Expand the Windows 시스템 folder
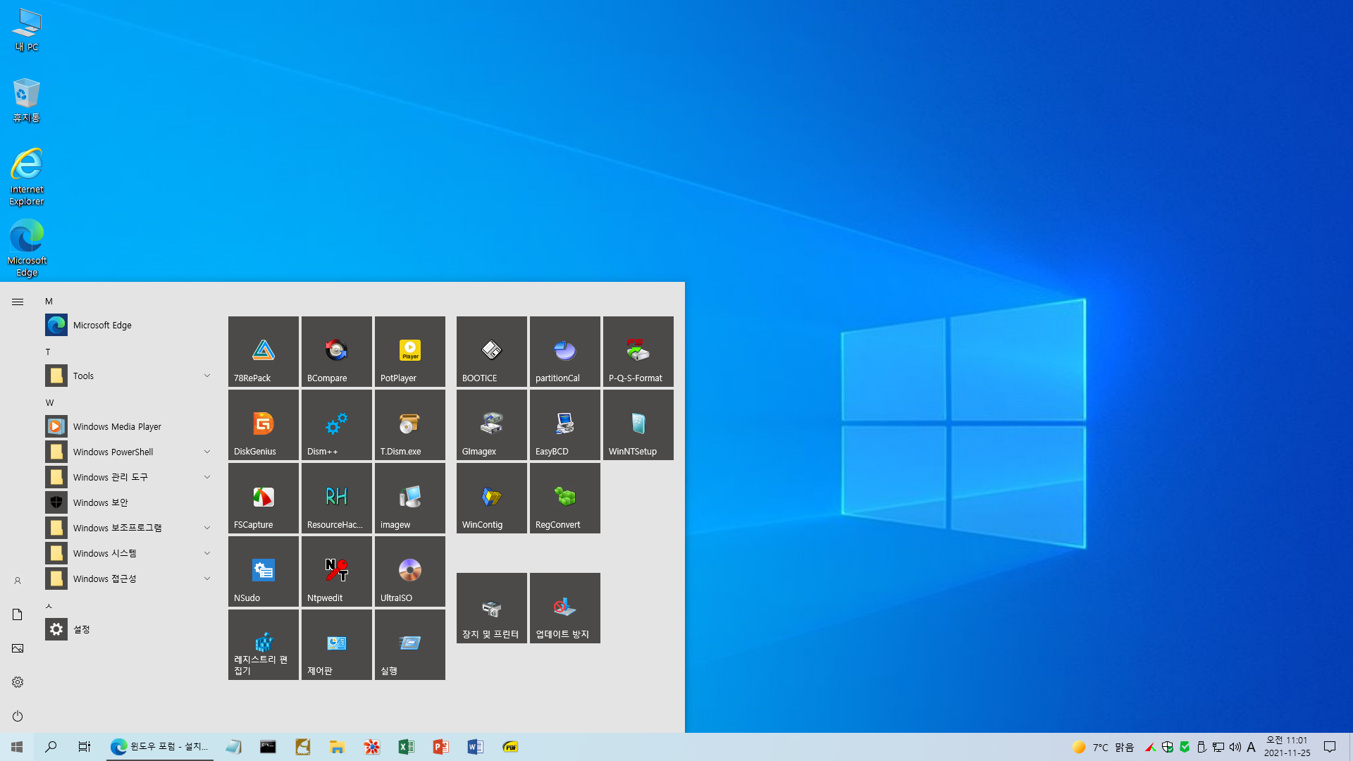 (130, 553)
